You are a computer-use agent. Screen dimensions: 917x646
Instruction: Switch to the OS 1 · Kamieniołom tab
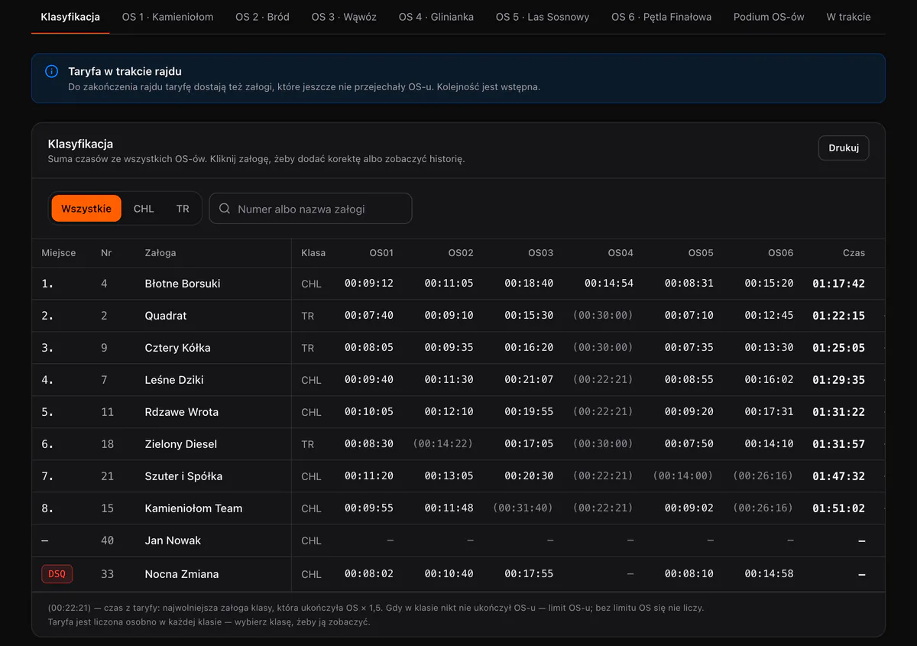[x=168, y=17]
